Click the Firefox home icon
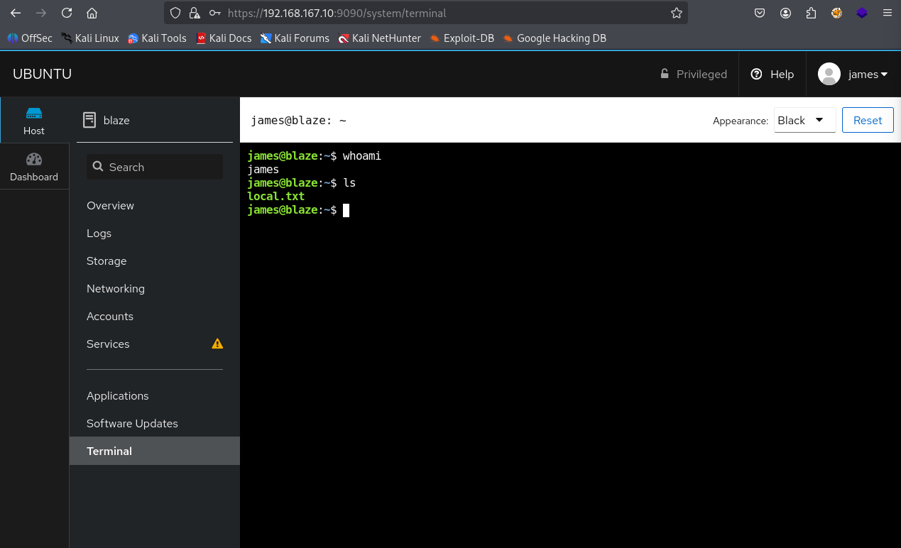The image size is (901, 548). tap(92, 13)
